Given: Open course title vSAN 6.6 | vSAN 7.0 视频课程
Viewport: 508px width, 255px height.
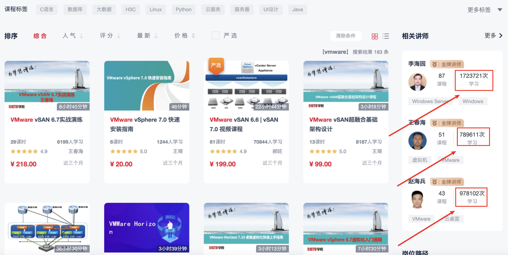Looking at the screenshot, I should (244, 125).
